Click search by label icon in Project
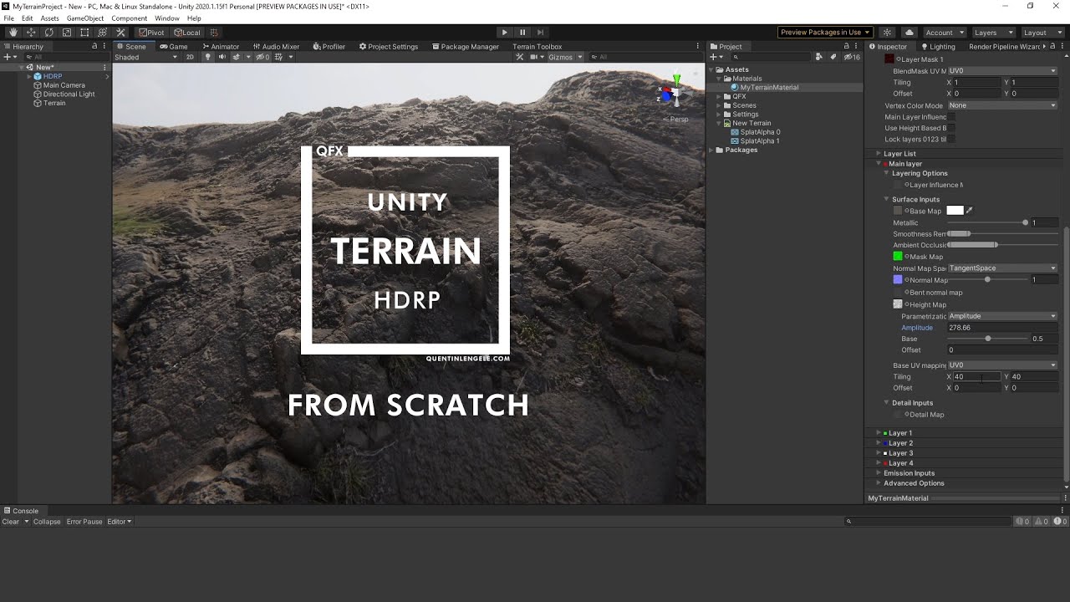The image size is (1070, 602). click(833, 57)
